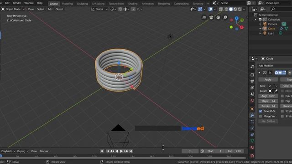
Task: Open the Render menu
Action: [17, 3]
